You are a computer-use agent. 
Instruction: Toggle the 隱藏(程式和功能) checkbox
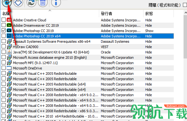pyautogui.click(x=185, y=5)
